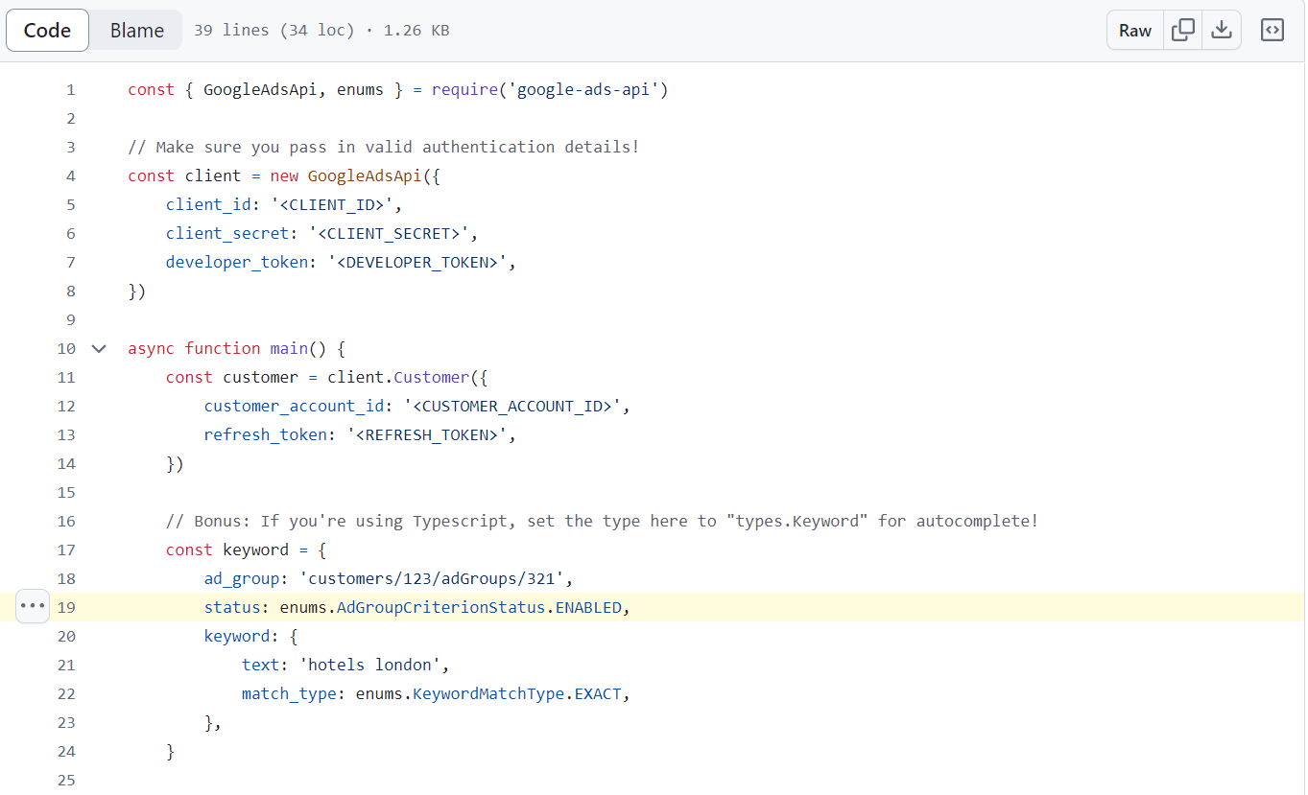Click the 'customers/123/adGroups/321' string
This screenshot has height=795, width=1308.
click(432, 578)
